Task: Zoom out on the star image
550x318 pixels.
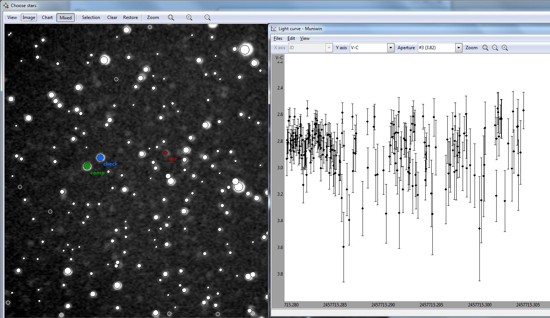Action: [x=208, y=18]
